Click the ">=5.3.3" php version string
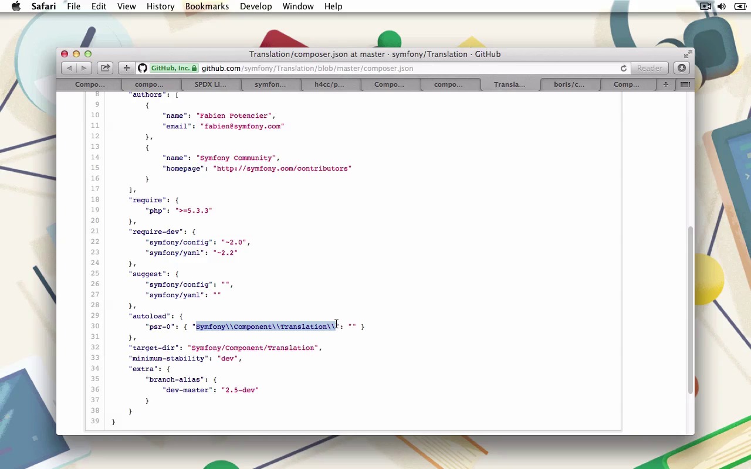751x469 pixels. coord(194,210)
